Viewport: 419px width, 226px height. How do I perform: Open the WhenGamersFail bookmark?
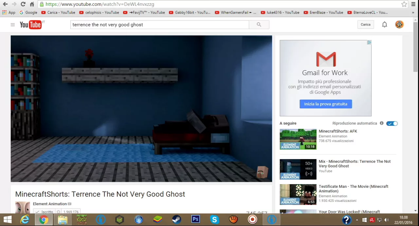236,12
